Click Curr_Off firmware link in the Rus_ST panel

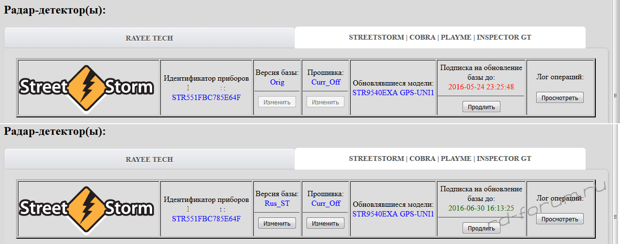325,203
